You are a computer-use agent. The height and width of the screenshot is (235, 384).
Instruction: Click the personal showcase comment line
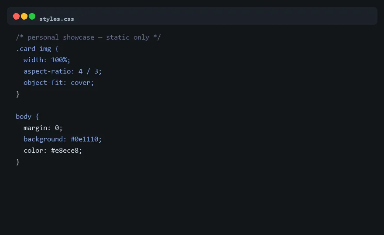[88, 37]
